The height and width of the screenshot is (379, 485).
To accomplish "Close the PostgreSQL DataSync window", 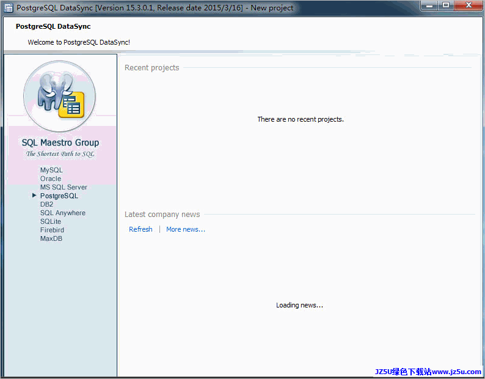I will point(469,6).
